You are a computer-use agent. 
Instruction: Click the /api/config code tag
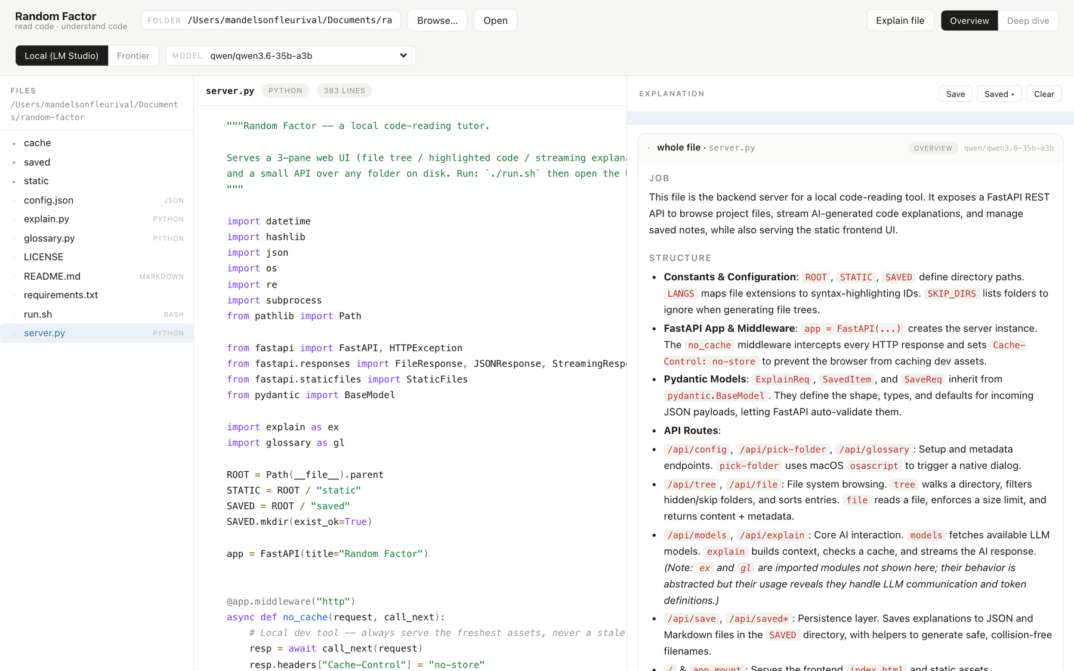(x=697, y=450)
